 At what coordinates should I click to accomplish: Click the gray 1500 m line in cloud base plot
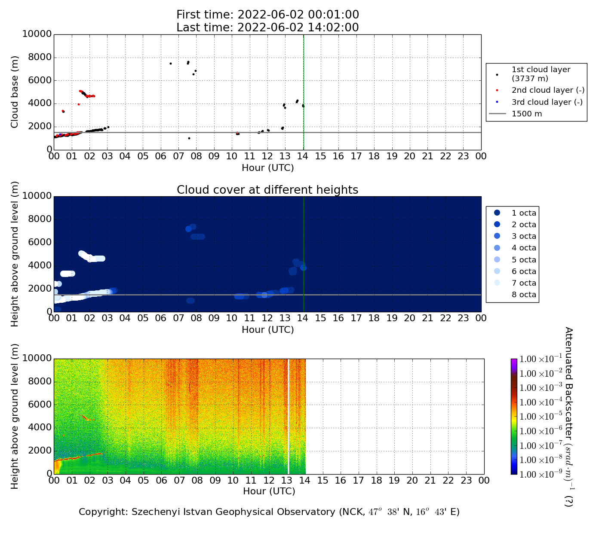pyautogui.click(x=267, y=132)
